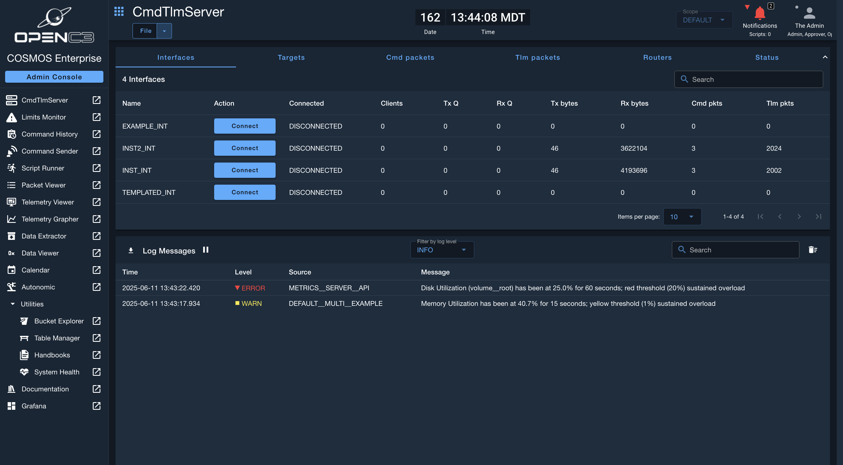
Task: Pause the Log Messages feed
Action: click(206, 250)
